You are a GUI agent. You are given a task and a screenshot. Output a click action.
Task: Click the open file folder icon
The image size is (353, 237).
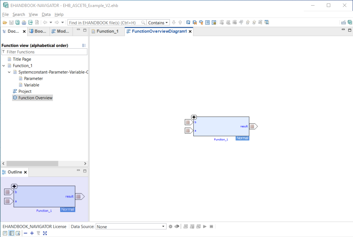click(x=5, y=22)
